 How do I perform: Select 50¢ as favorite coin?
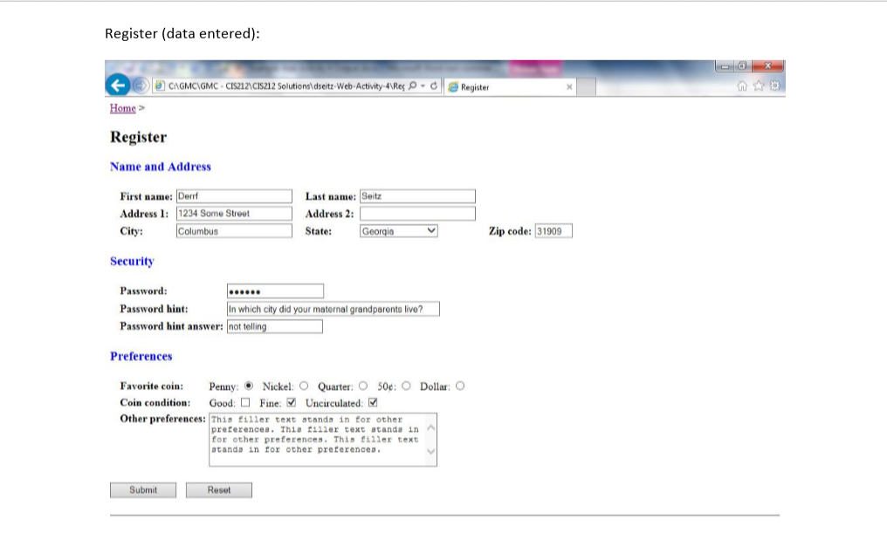(x=406, y=386)
